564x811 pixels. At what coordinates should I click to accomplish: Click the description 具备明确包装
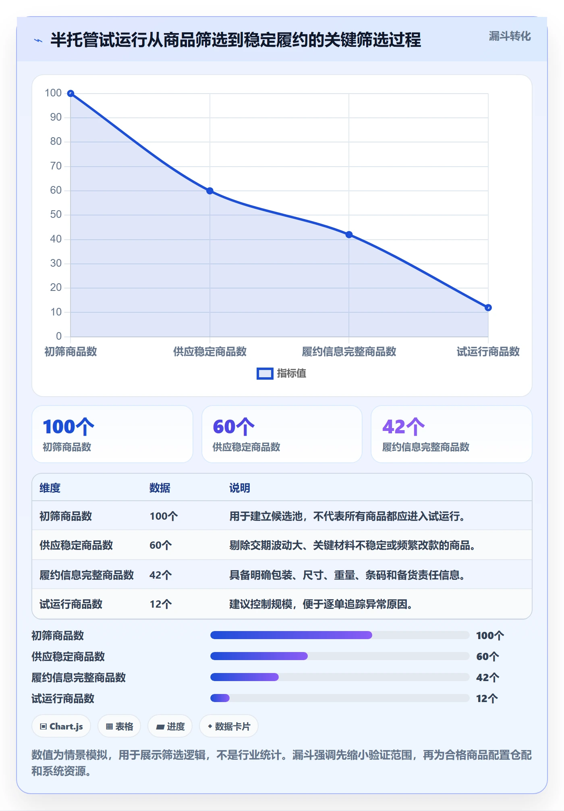(347, 575)
